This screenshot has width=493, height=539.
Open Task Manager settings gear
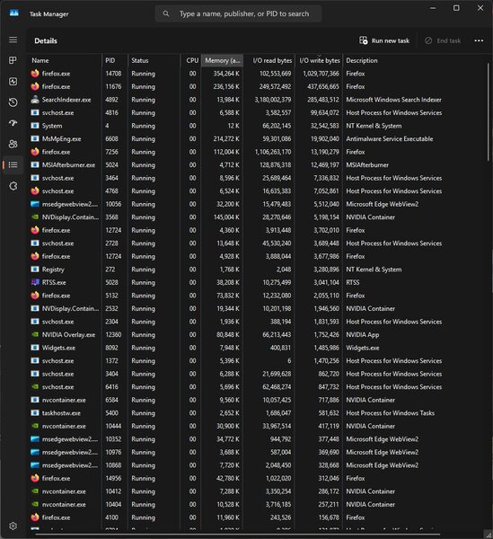coord(13,526)
